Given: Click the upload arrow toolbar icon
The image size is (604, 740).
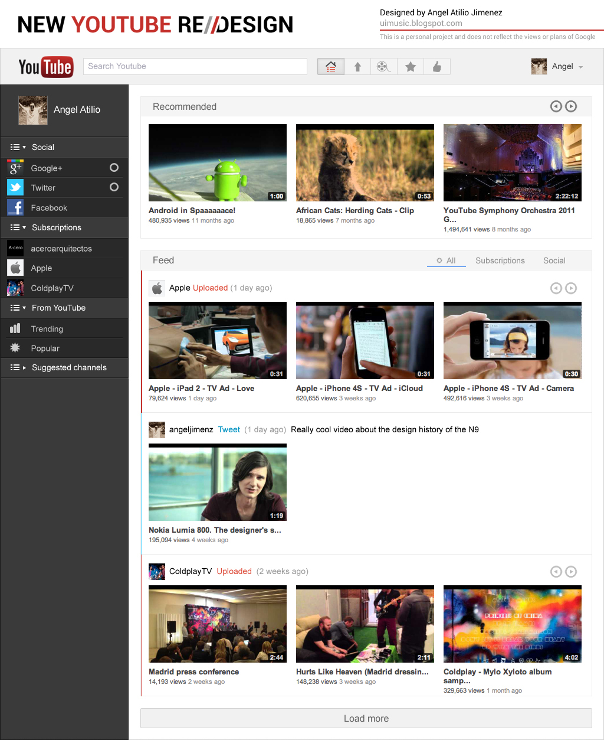Looking at the screenshot, I should coord(357,67).
